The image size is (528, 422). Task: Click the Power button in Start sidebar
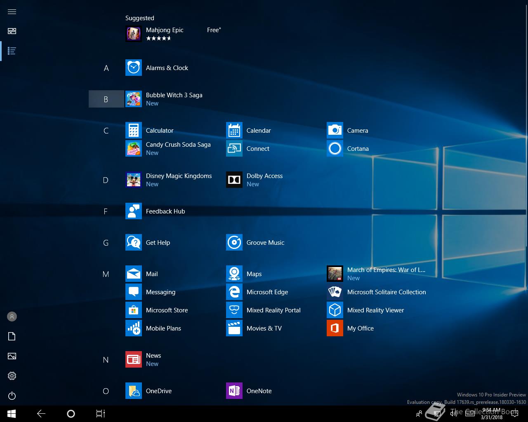(12, 396)
